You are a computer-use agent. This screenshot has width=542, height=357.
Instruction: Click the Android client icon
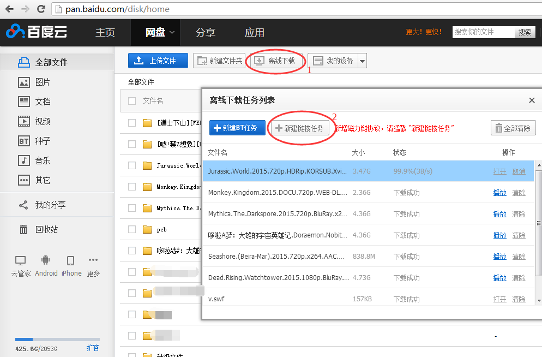click(x=46, y=266)
